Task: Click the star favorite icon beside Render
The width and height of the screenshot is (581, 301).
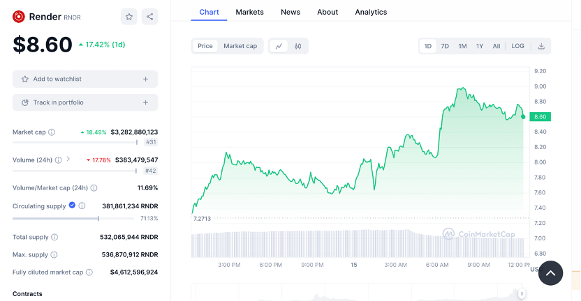Action: pos(128,17)
